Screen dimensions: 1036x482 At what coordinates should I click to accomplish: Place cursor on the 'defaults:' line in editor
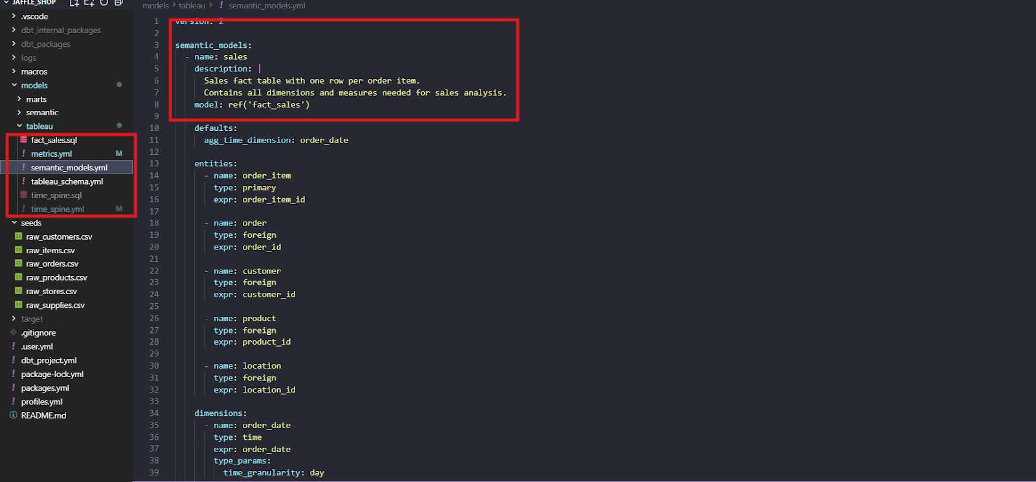pyautogui.click(x=216, y=128)
